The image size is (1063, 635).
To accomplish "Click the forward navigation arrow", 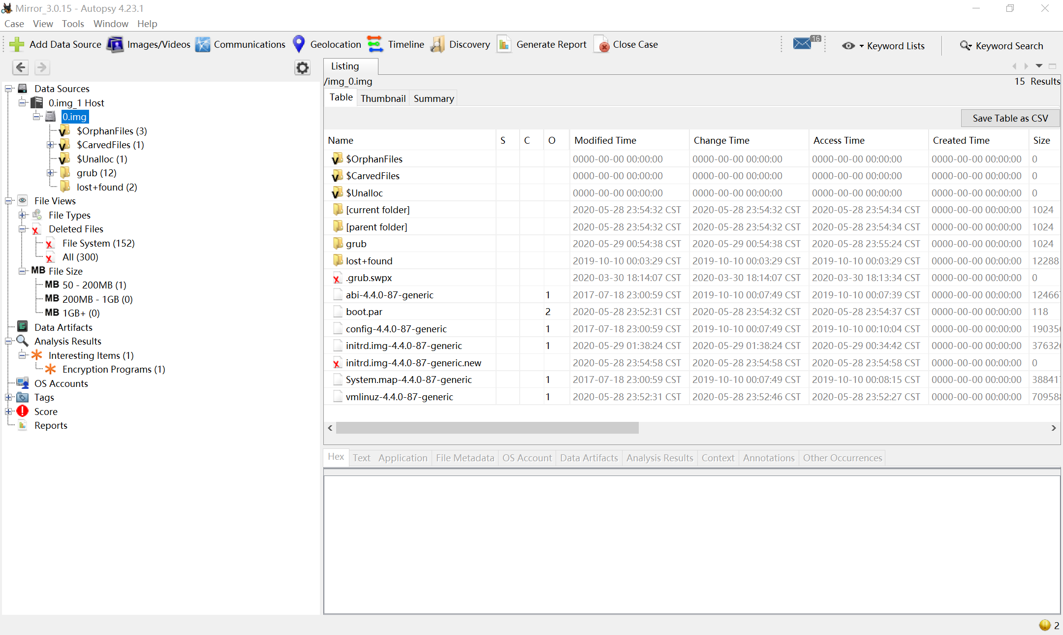I will [42, 67].
